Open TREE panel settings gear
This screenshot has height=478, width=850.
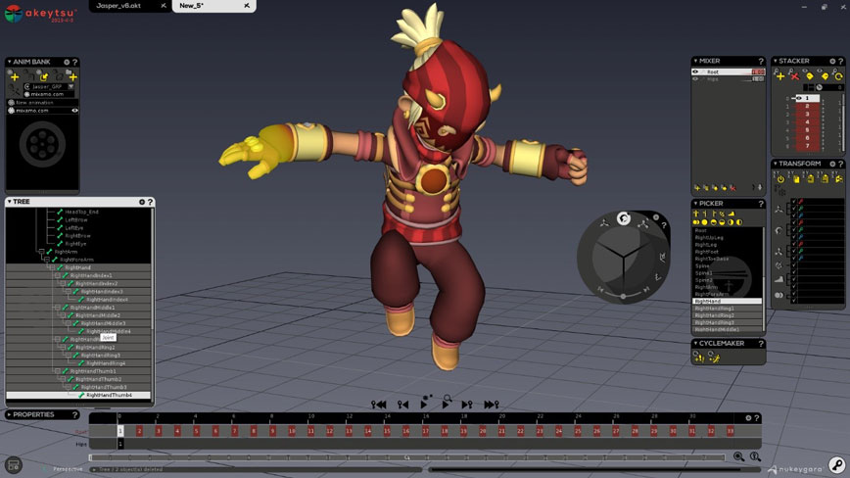point(142,202)
